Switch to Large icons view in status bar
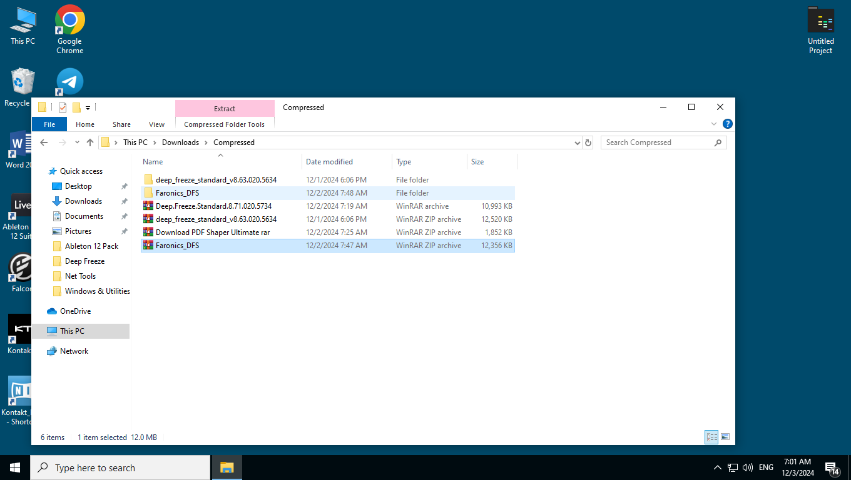The width and height of the screenshot is (851, 480). pyautogui.click(x=725, y=437)
